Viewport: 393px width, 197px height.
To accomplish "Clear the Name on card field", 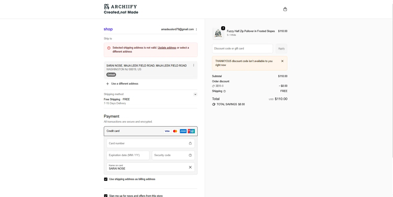I will click(x=190, y=167).
